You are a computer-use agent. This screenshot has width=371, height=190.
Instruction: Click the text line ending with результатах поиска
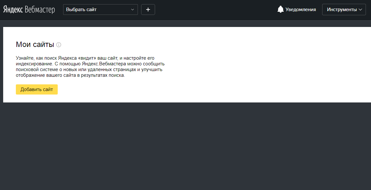point(70,75)
